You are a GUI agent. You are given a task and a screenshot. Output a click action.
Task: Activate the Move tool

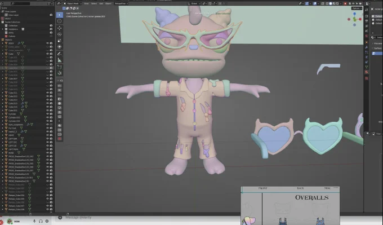(x=59, y=28)
